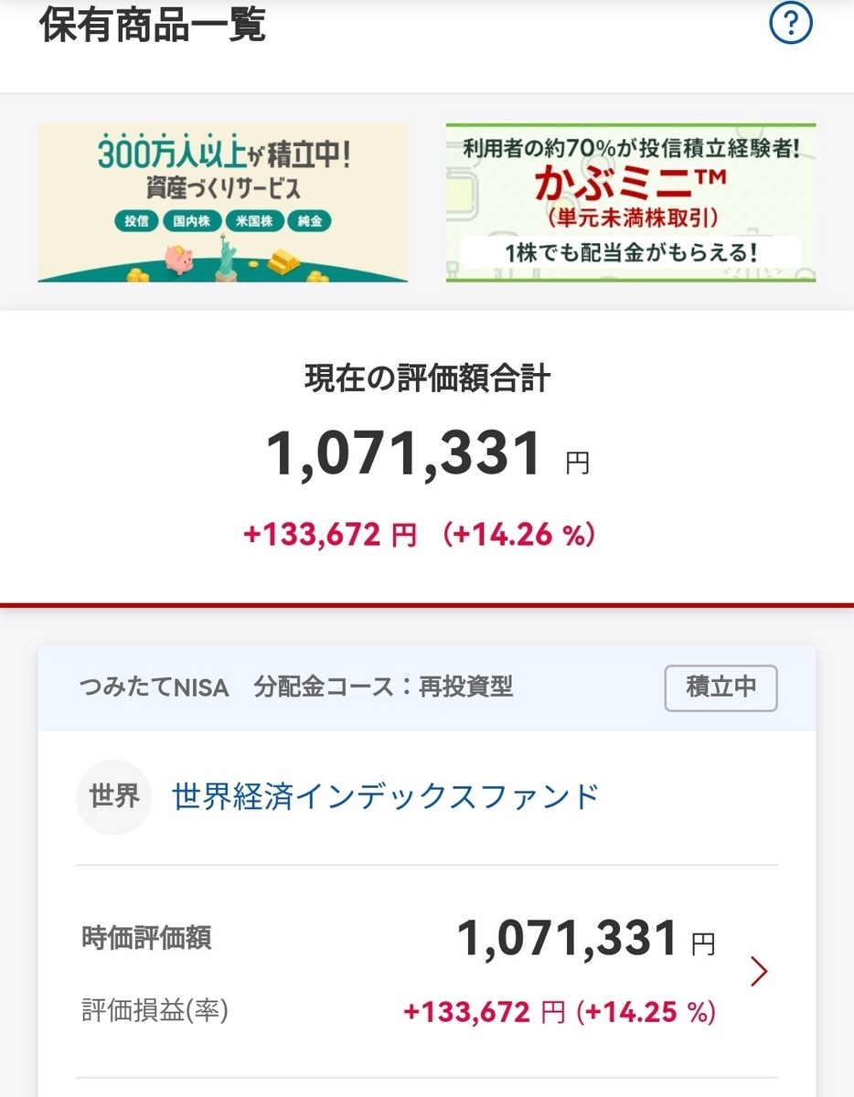Tap the 評価損益(率) row value
This screenshot has width=854, height=1097.
point(559,1012)
